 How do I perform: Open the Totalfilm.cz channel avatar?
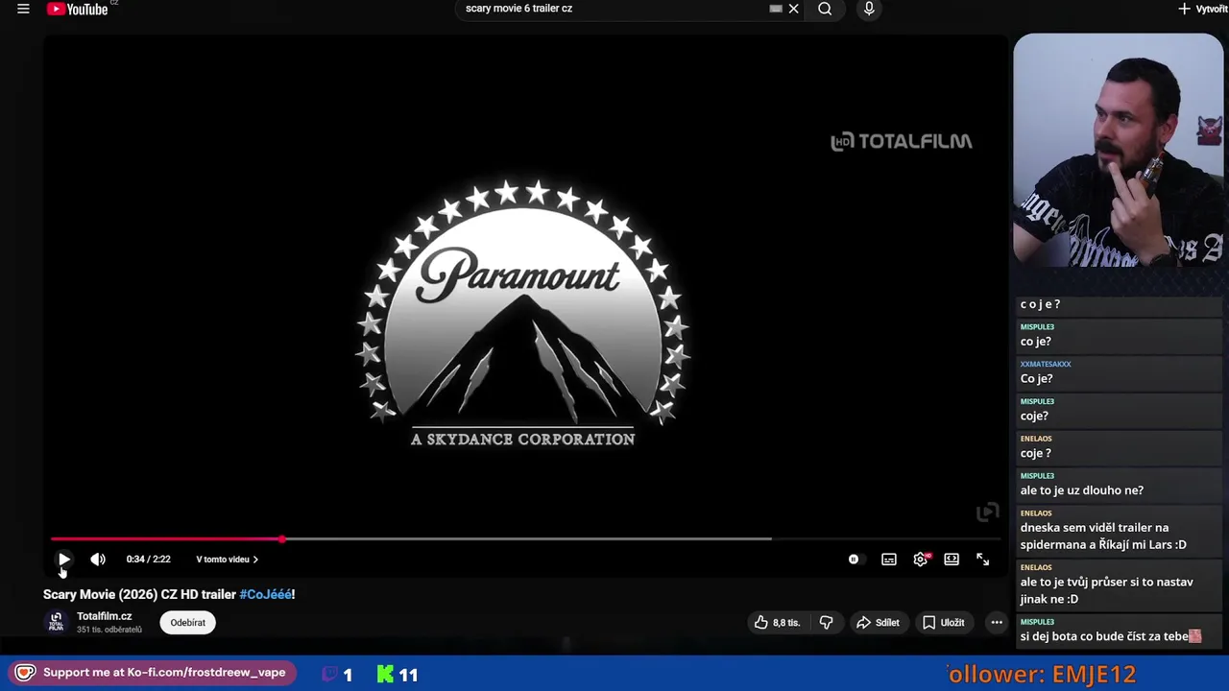point(56,622)
